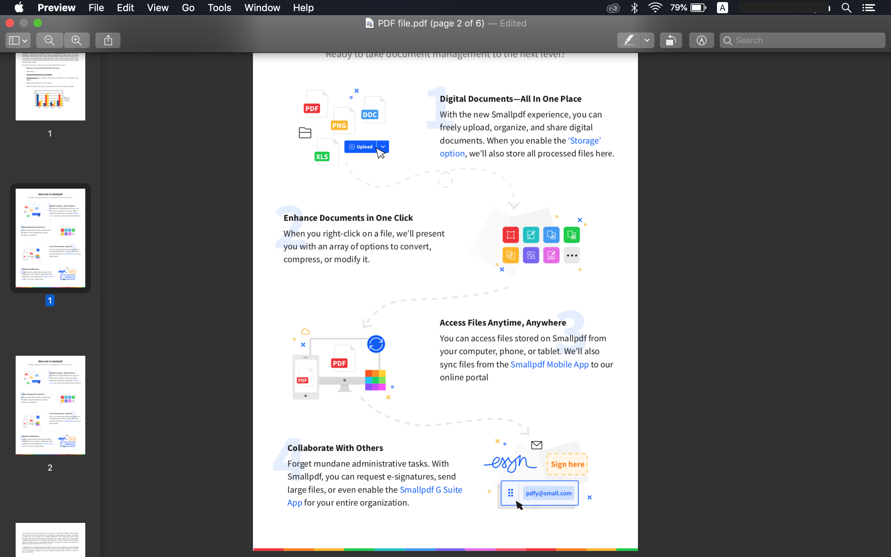Screen dimensions: 891x557
Task: Select the thumbnail labeled 2
Action: click(50, 405)
